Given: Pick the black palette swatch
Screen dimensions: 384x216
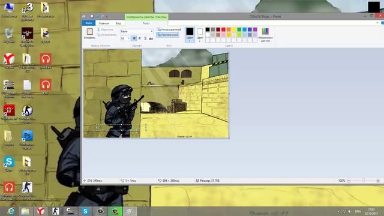Looking at the screenshot, I should [x=208, y=29].
